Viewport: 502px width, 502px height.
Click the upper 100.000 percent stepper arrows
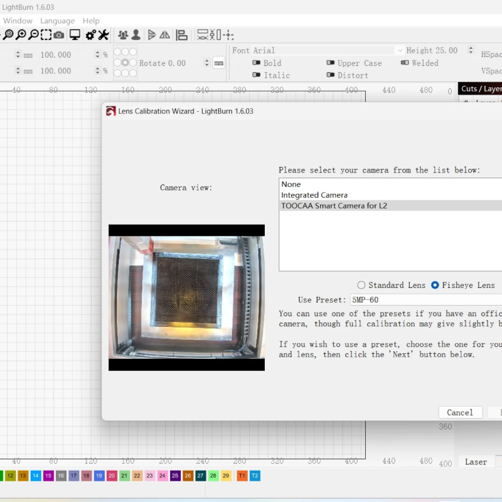point(98,55)
